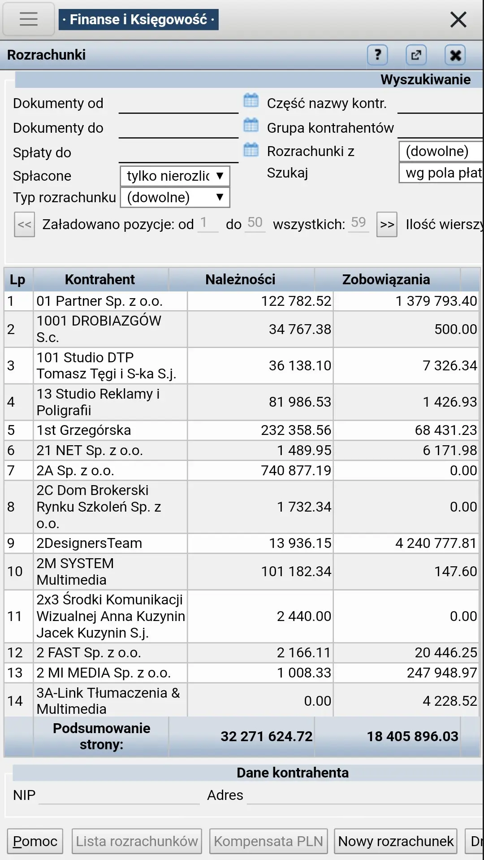The width and height of the screenshot is (484, 860).
Task: Go to previous page of positions
Action: click(25, 224)
